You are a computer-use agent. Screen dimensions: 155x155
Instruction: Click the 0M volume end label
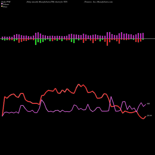(x=148, y=104)
